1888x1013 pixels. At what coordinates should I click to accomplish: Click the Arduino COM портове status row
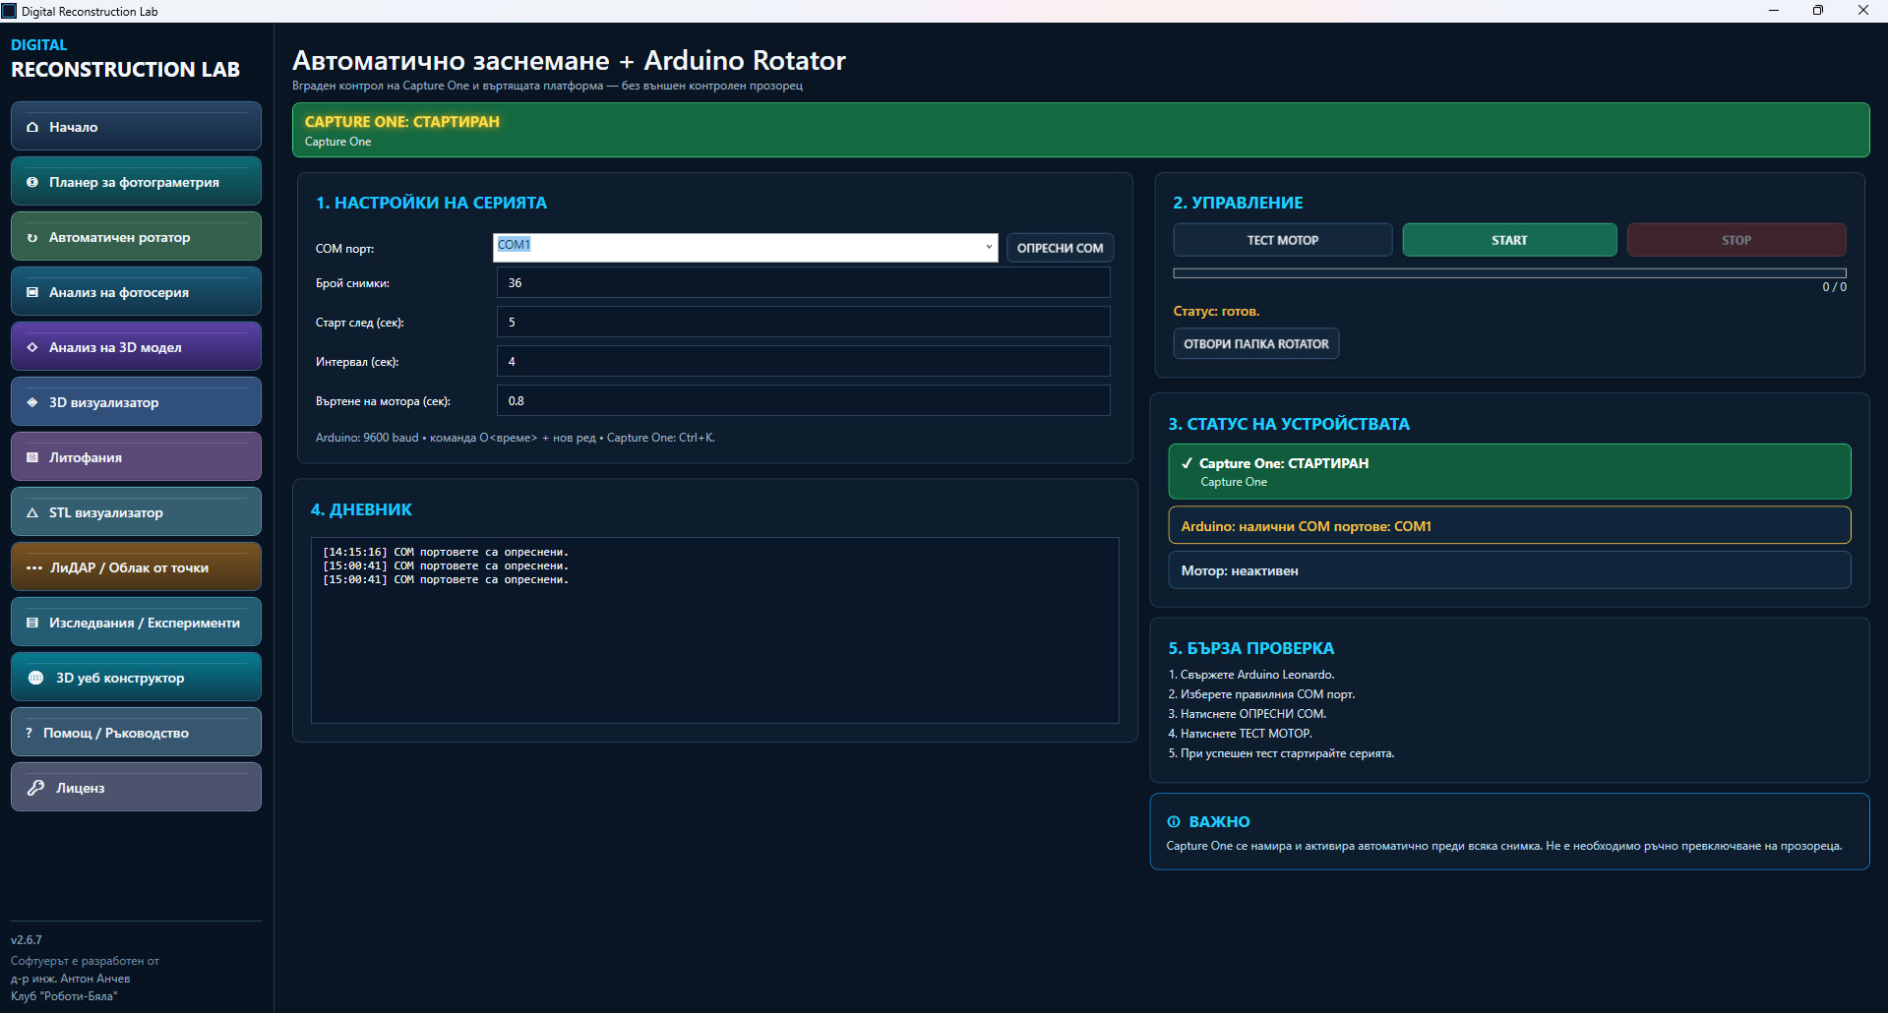point(1509,525)
